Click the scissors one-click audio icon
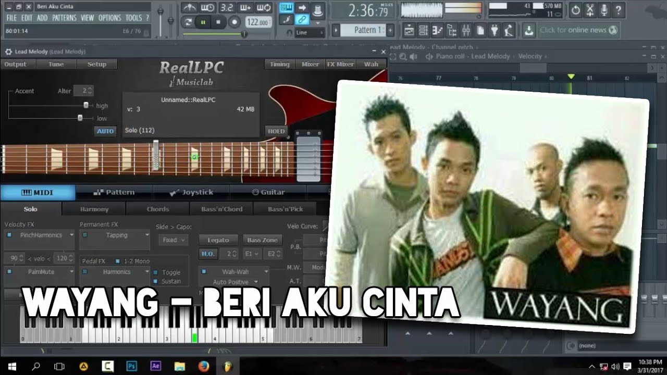Viewport: 667px width, 375px height. [589, 9]
